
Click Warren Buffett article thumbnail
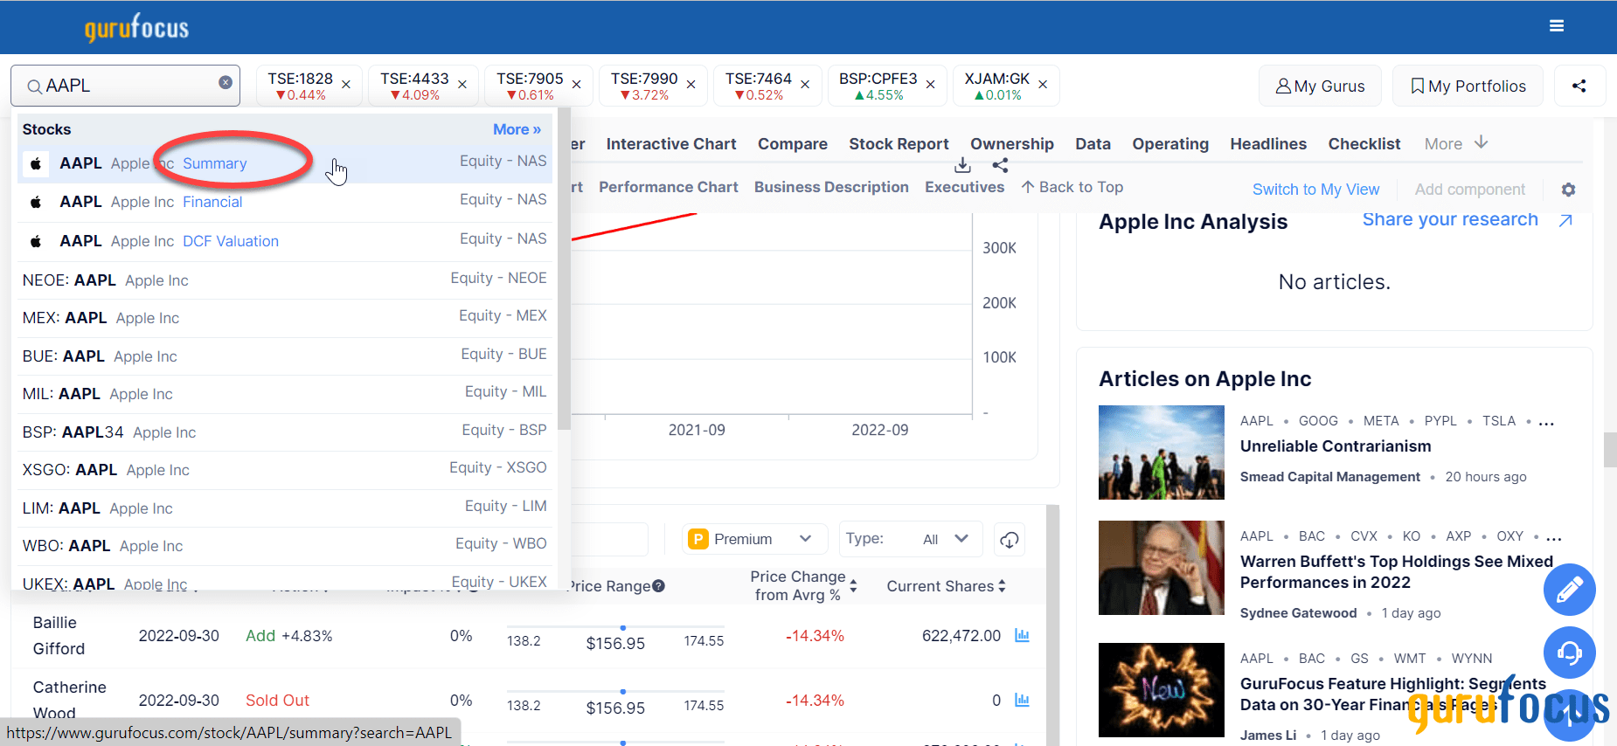pos(1162,568)
